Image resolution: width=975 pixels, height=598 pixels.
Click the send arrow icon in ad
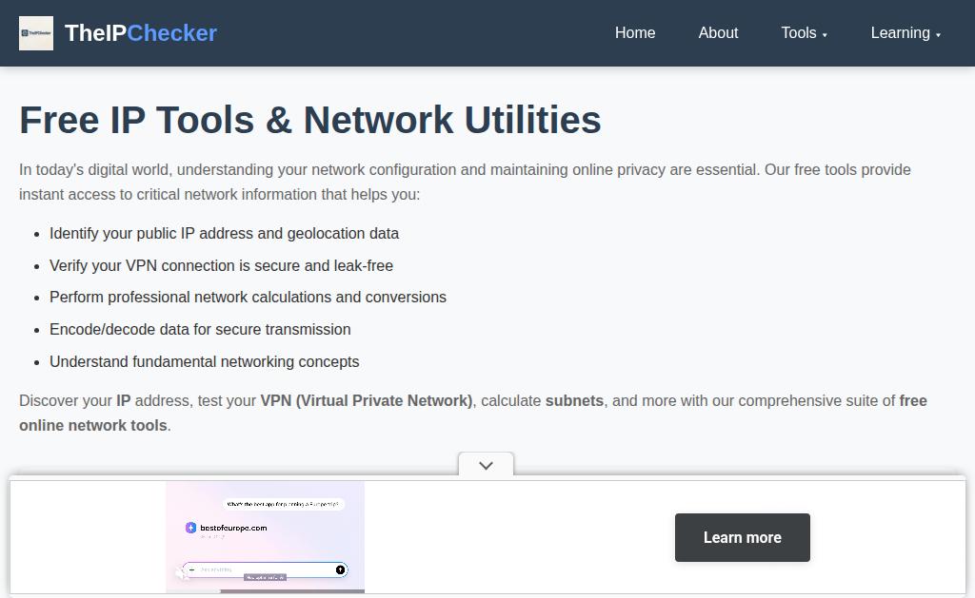click(x=340, y=569)
